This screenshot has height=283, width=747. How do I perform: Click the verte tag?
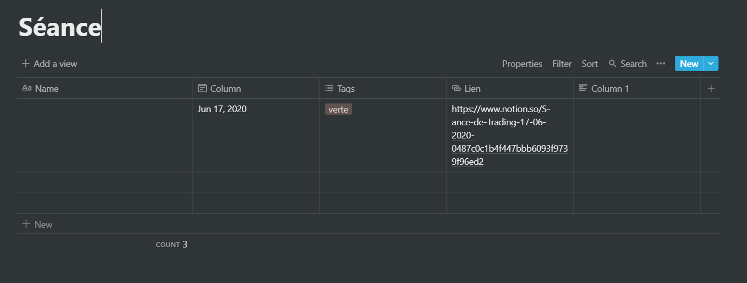338,109
